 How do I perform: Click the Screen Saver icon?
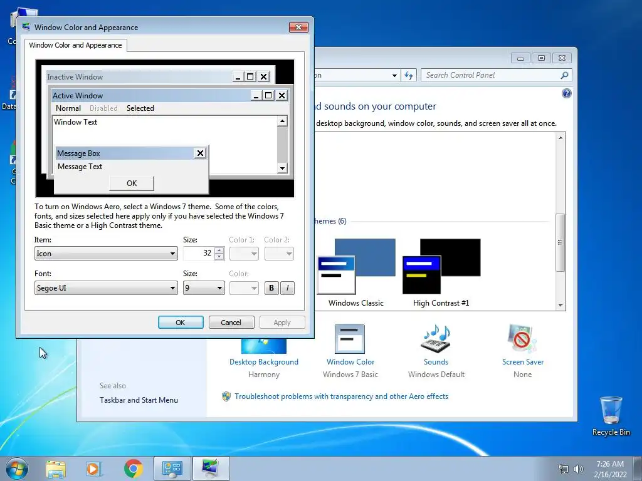click(521, 339)
